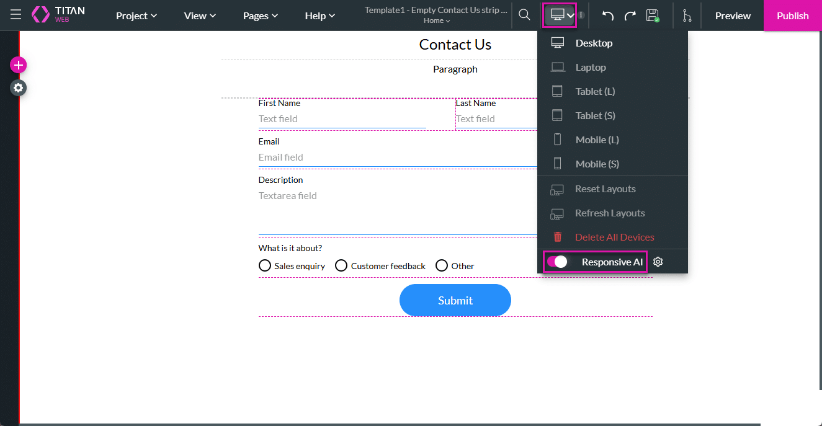Click the undo arrow icon
The width and height of the screenshot is (822, 426).
608,16
